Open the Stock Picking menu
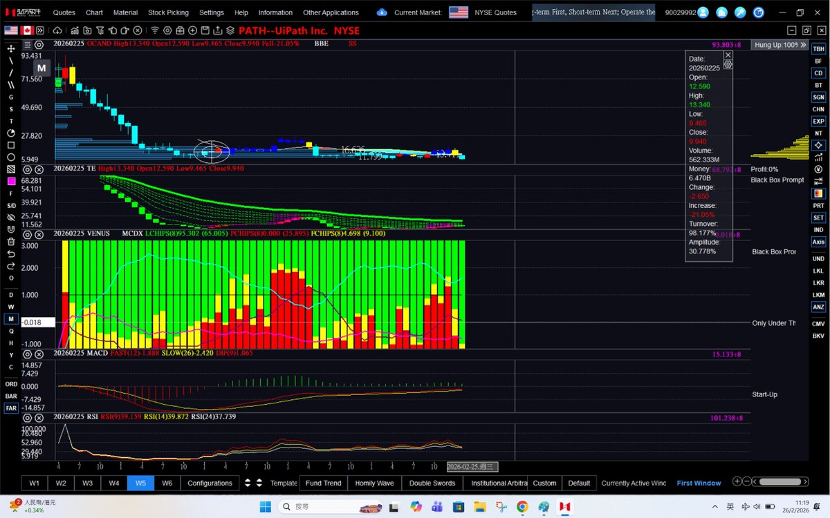The width and height of the screenshot is (830, 518). [168, 12]
